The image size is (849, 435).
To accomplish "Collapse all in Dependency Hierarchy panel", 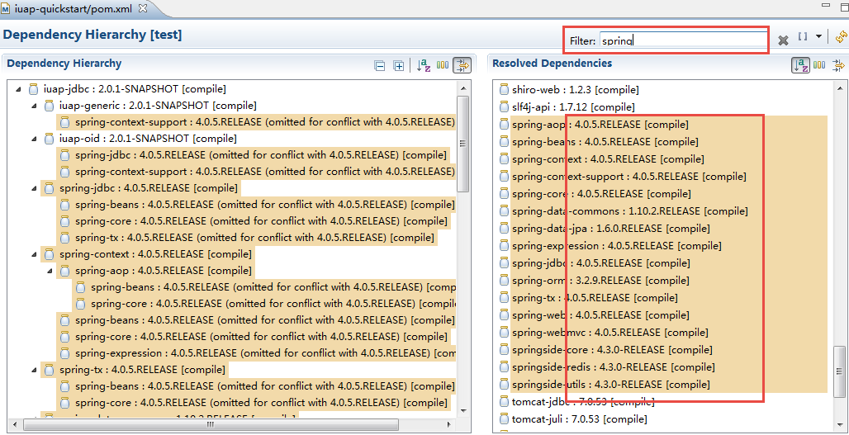I will point(380,65).
